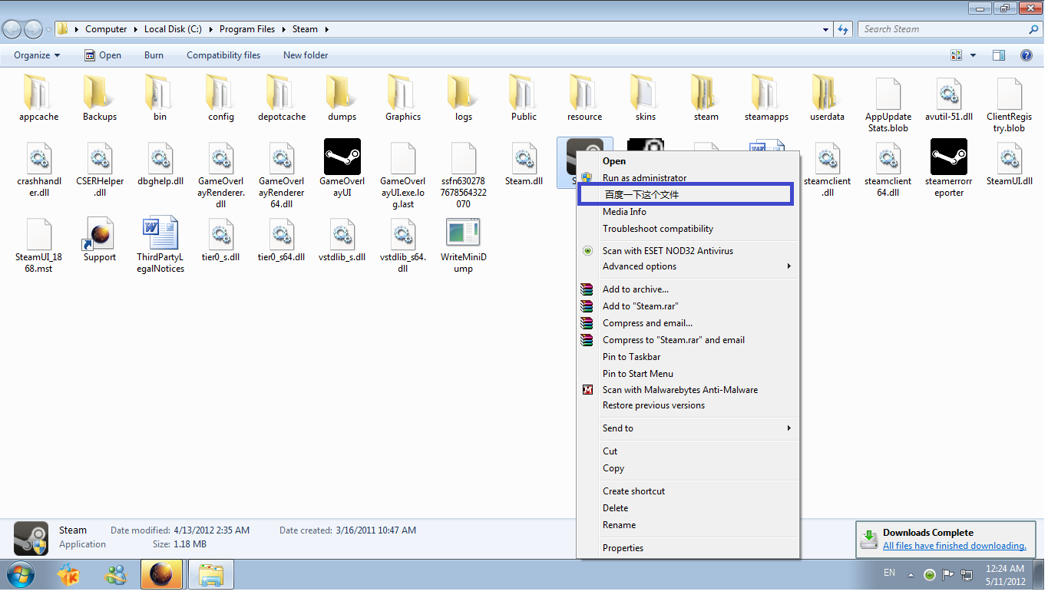Select the userdata folder

(x=827, y=98)
